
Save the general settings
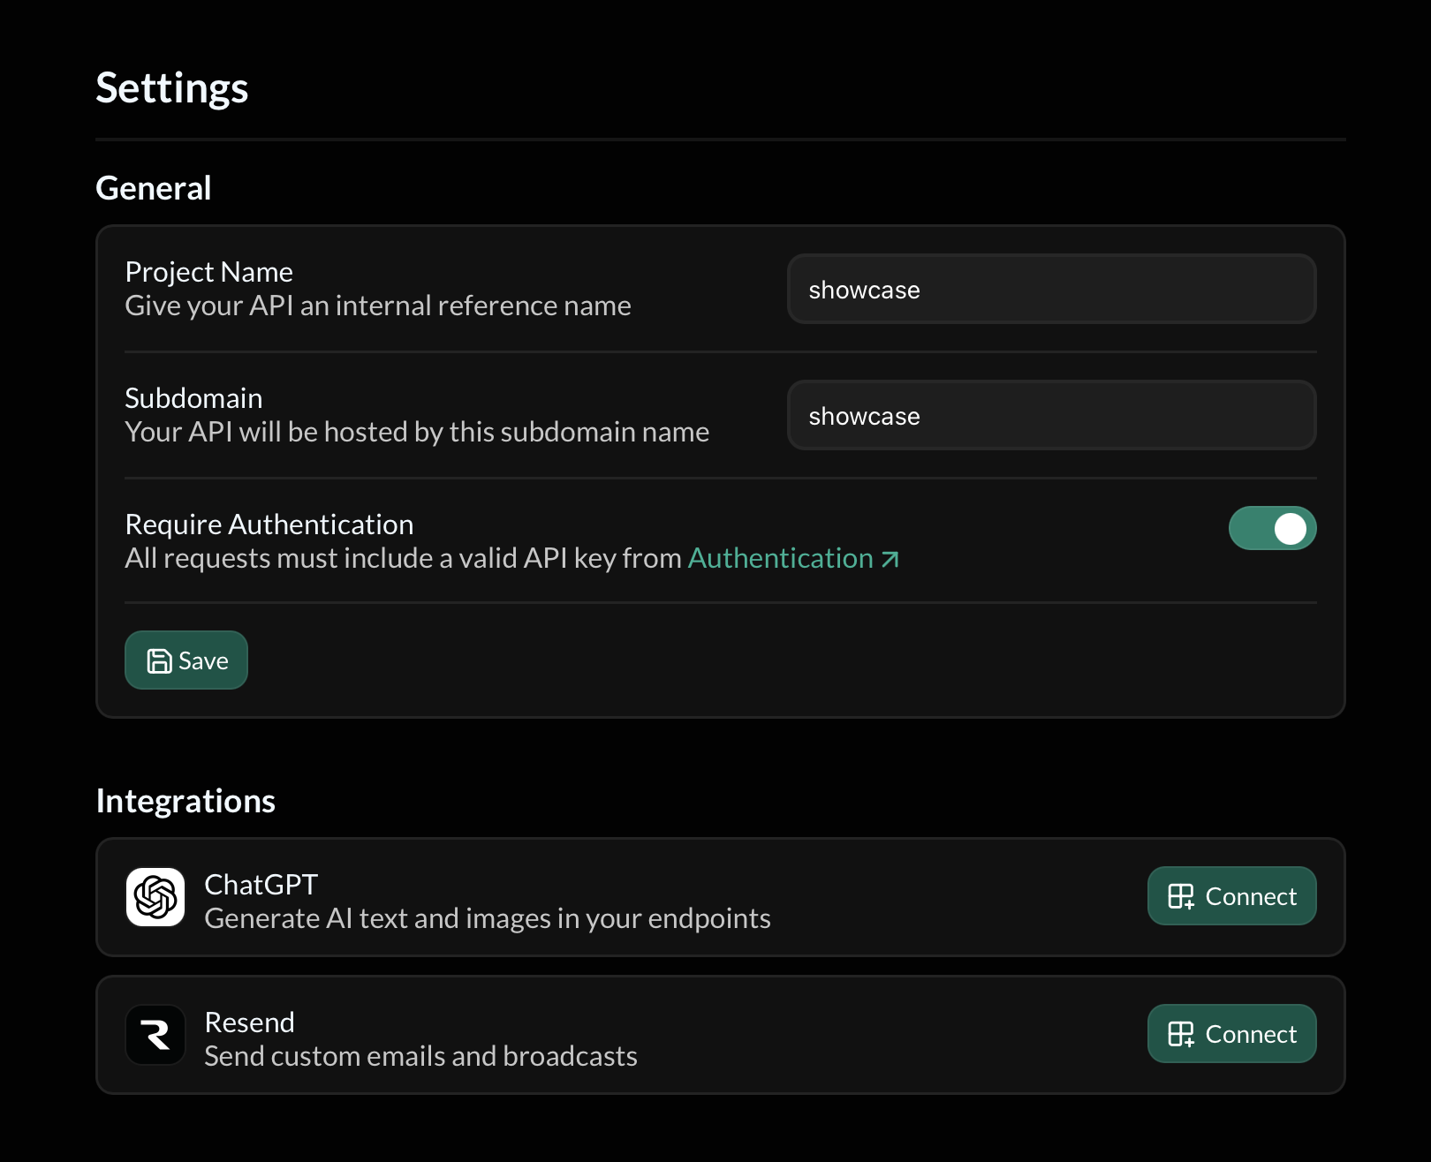(186, 660)
